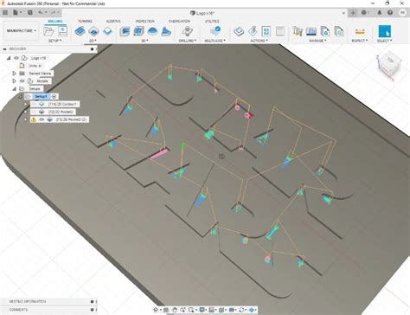Click the New Setup folder icon

point(48,31)
